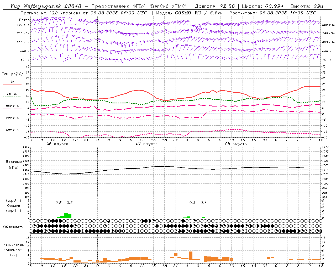Viewport: 336px width, 268px height.
Task: Click the 0.1 precipitation amount value
Action: tap(203, 203)
